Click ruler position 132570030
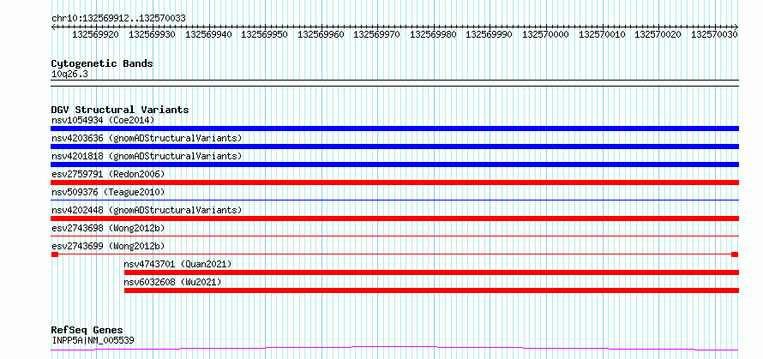 tap(714, 34)
